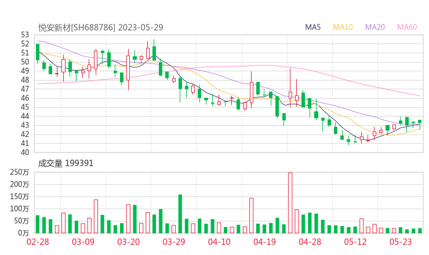Image resolution: width=429 pixels, height=255 pixels.
Task: Click the 50 price axis label
Action: (x=25, y=62)
